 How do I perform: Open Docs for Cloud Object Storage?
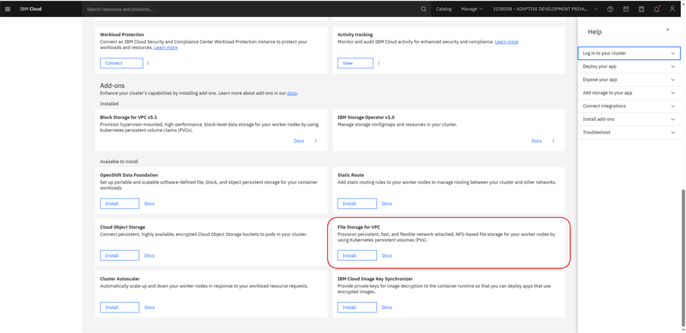pos(149,255)
